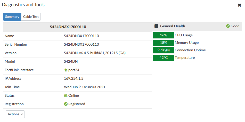
Task: Close the Diagnostics and Tools dialog
Action: 239,5
